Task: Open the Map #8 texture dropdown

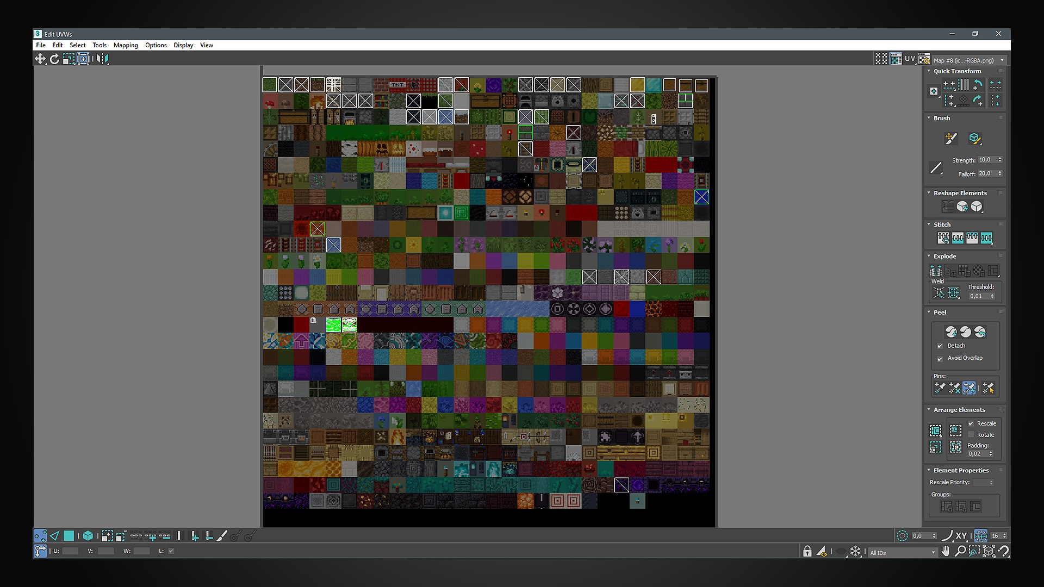Action: [x=970, y=60]
